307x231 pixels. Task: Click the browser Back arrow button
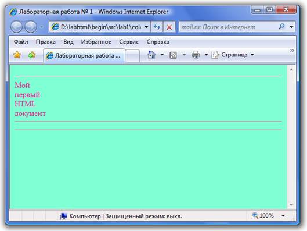point(16,27)
